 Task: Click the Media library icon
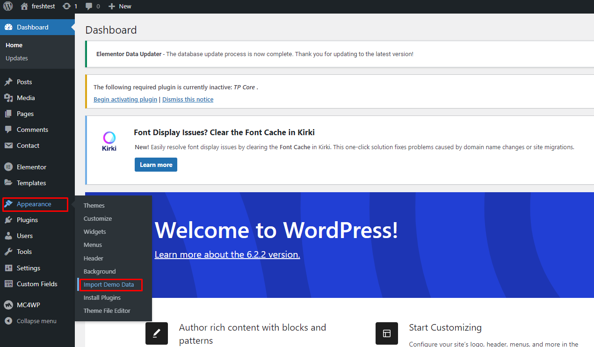(8, 98)
